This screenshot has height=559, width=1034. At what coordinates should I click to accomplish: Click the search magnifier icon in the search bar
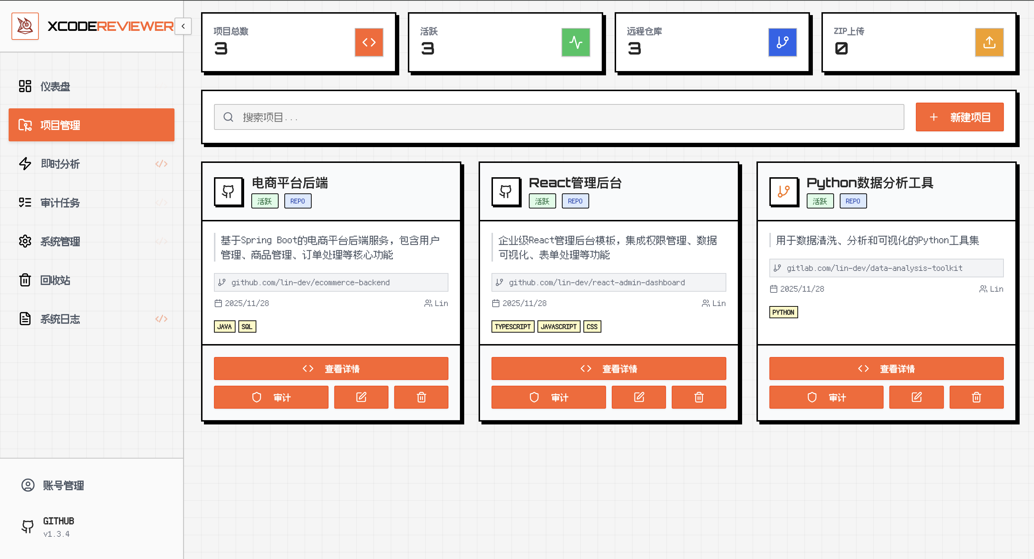click(x=228, y=117)
